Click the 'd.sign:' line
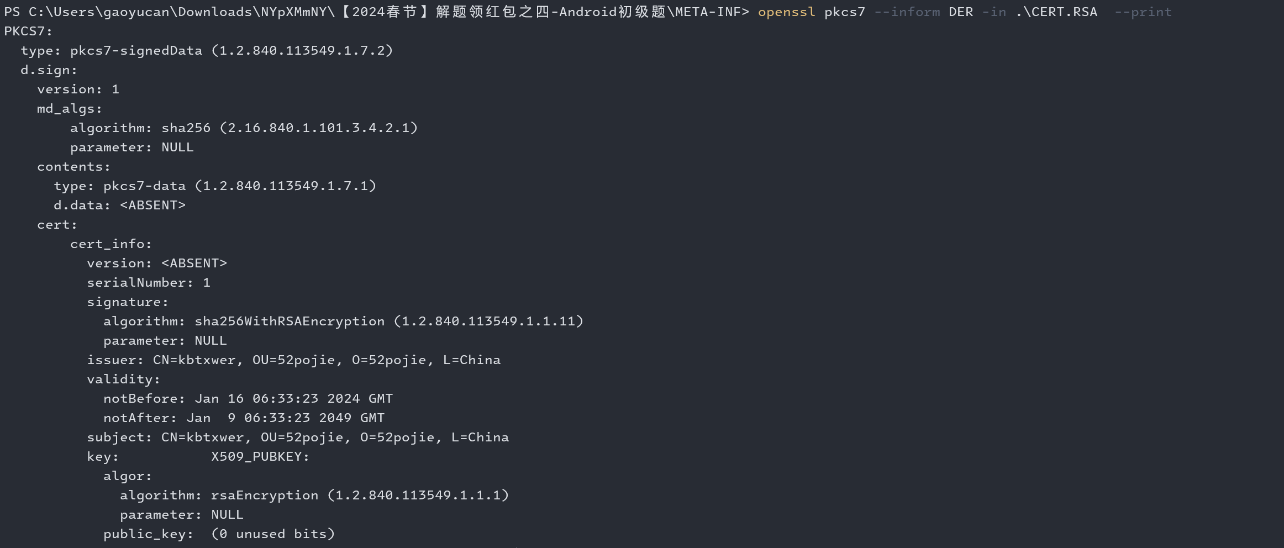1284x548 pixels. (49, 70)
